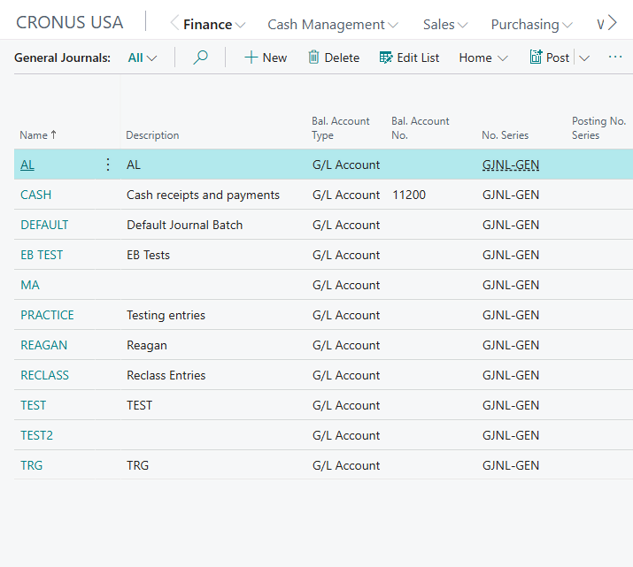Expand the Home actions dropdown
This screenshot has width=633, height=567.
click(x=482, y=58)
